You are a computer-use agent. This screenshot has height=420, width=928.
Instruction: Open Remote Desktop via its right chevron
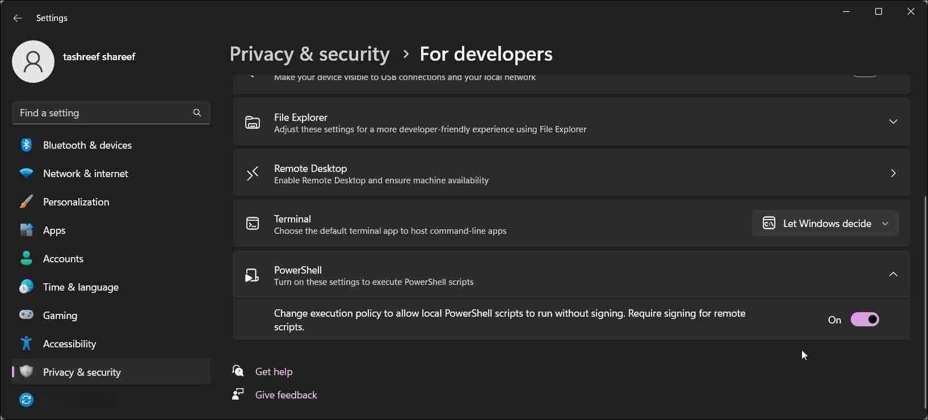pyautogui.click(x=893, y=173)
